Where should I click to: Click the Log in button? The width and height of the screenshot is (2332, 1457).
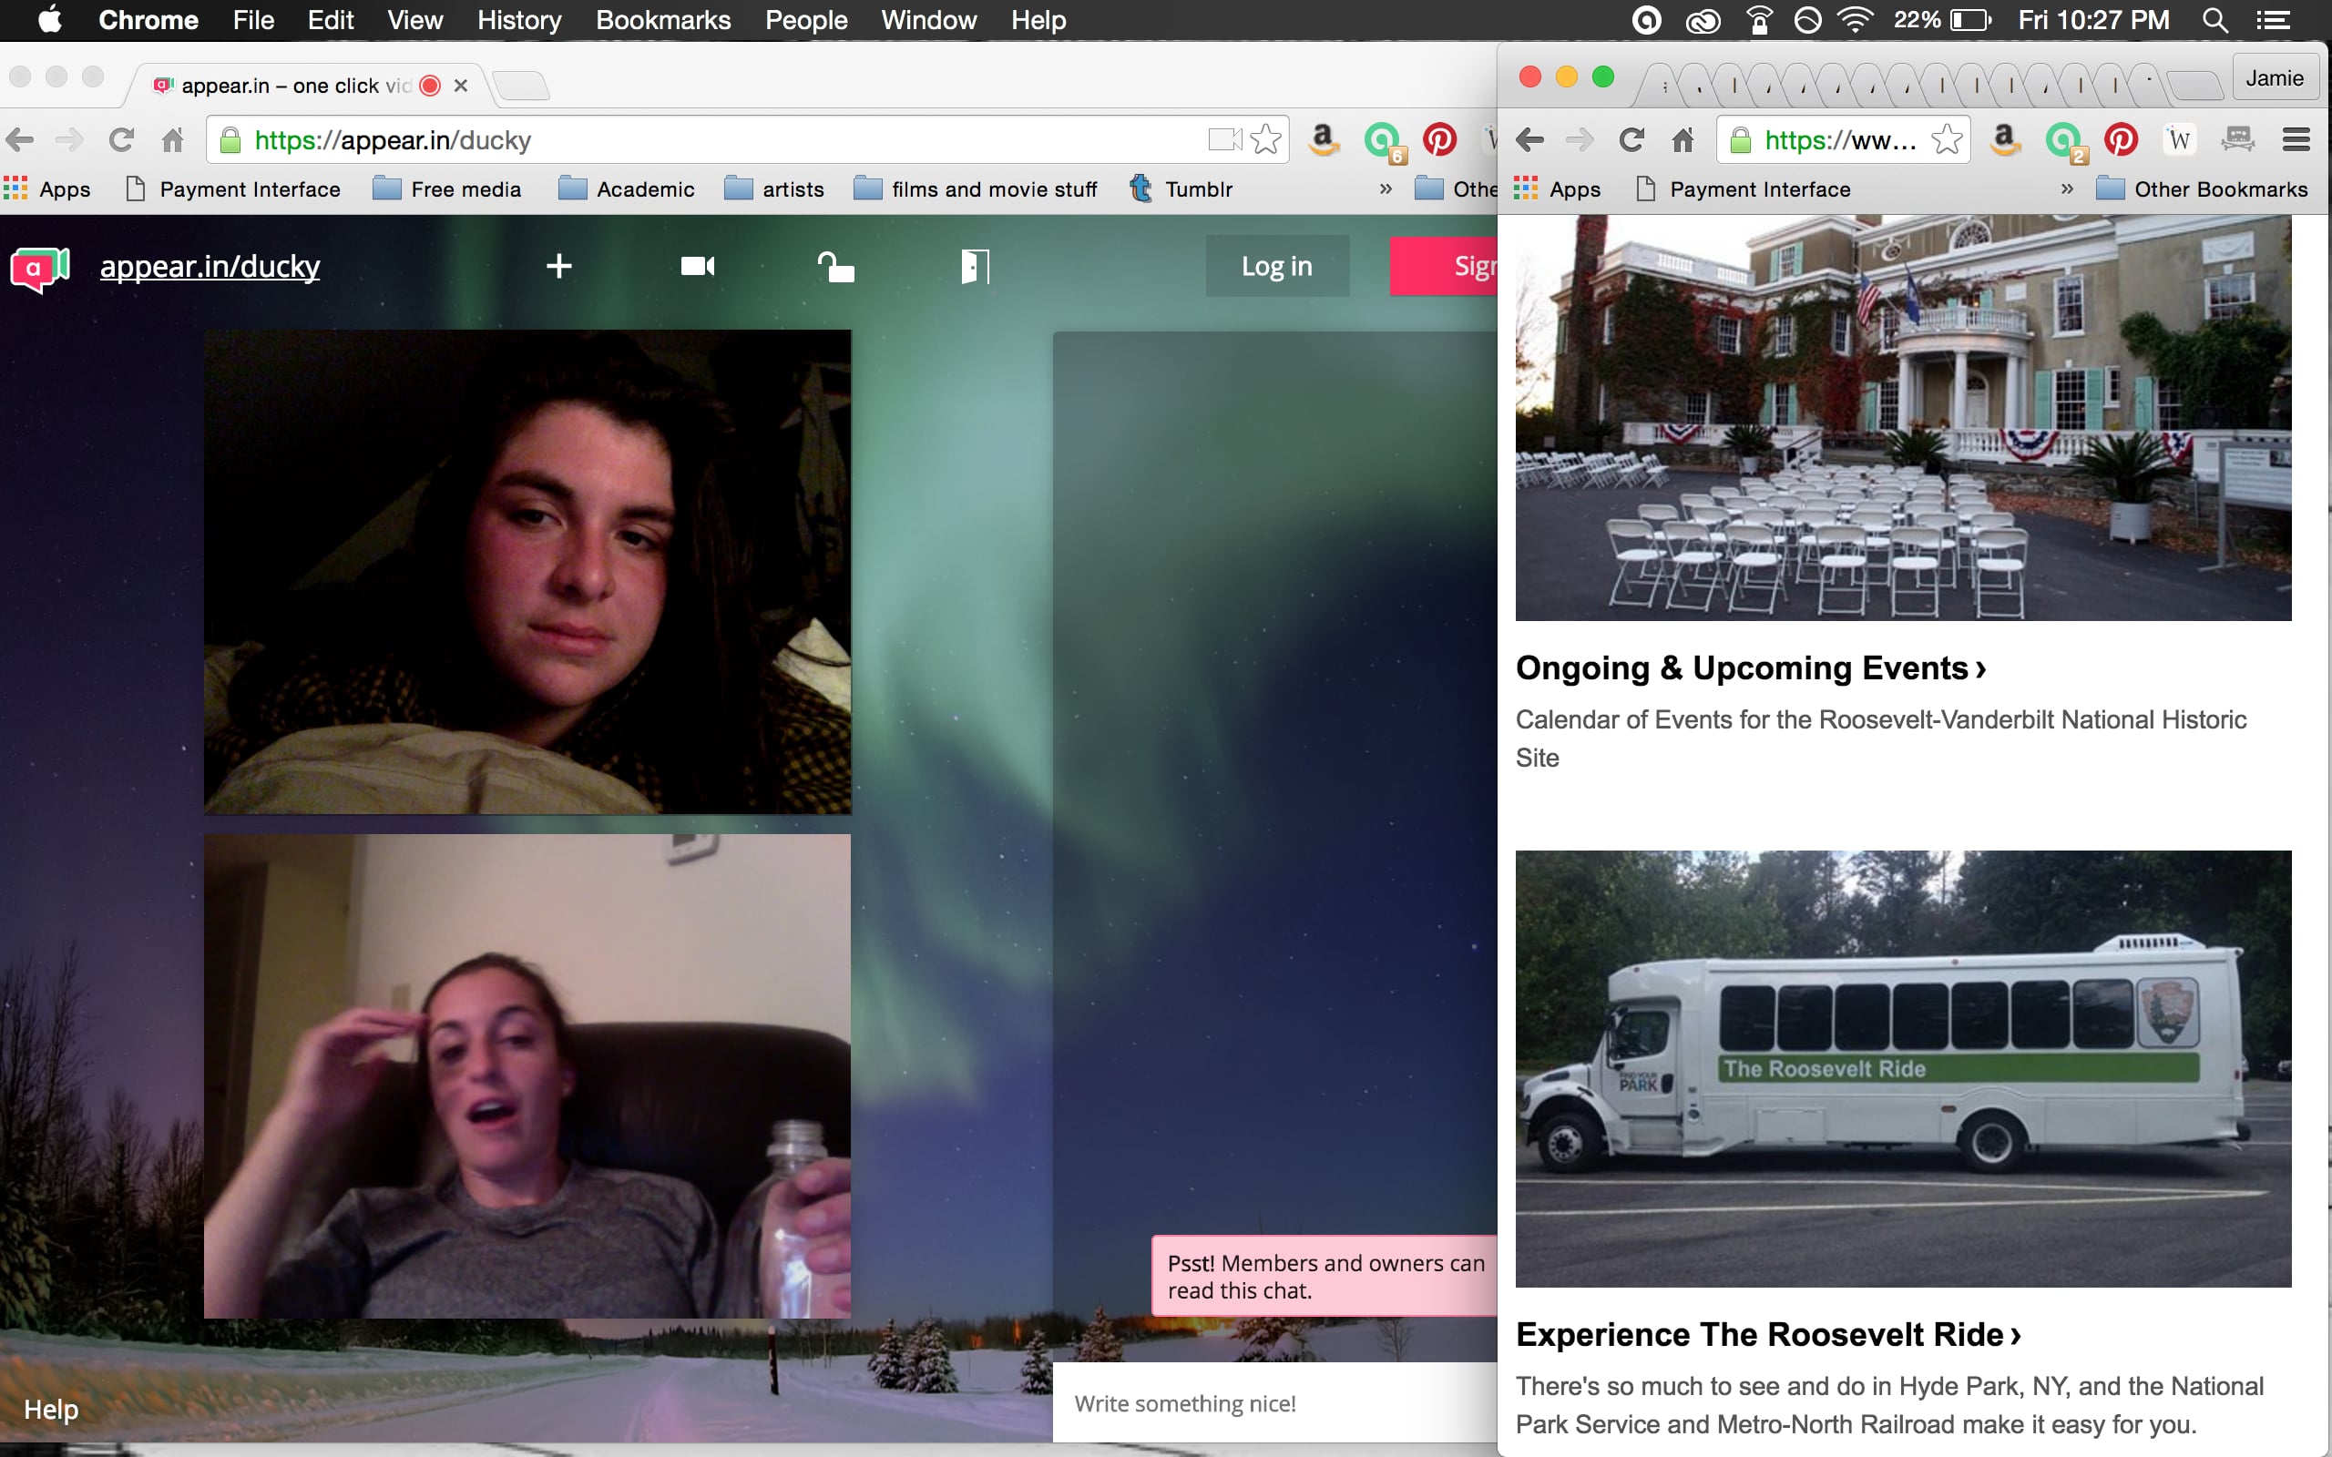point(1277,266)
